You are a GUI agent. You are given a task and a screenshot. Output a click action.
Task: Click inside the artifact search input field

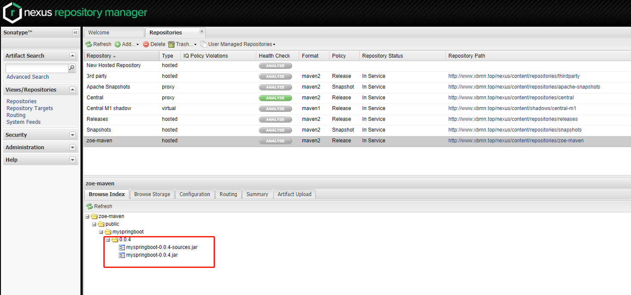36,68
